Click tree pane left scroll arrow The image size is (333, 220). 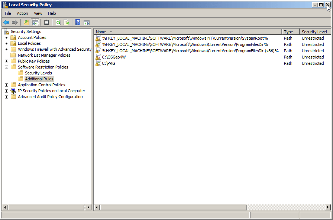(5, 207)
